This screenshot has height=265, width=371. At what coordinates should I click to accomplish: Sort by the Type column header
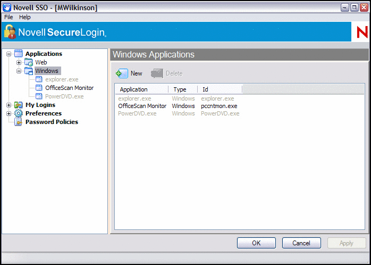183,89
